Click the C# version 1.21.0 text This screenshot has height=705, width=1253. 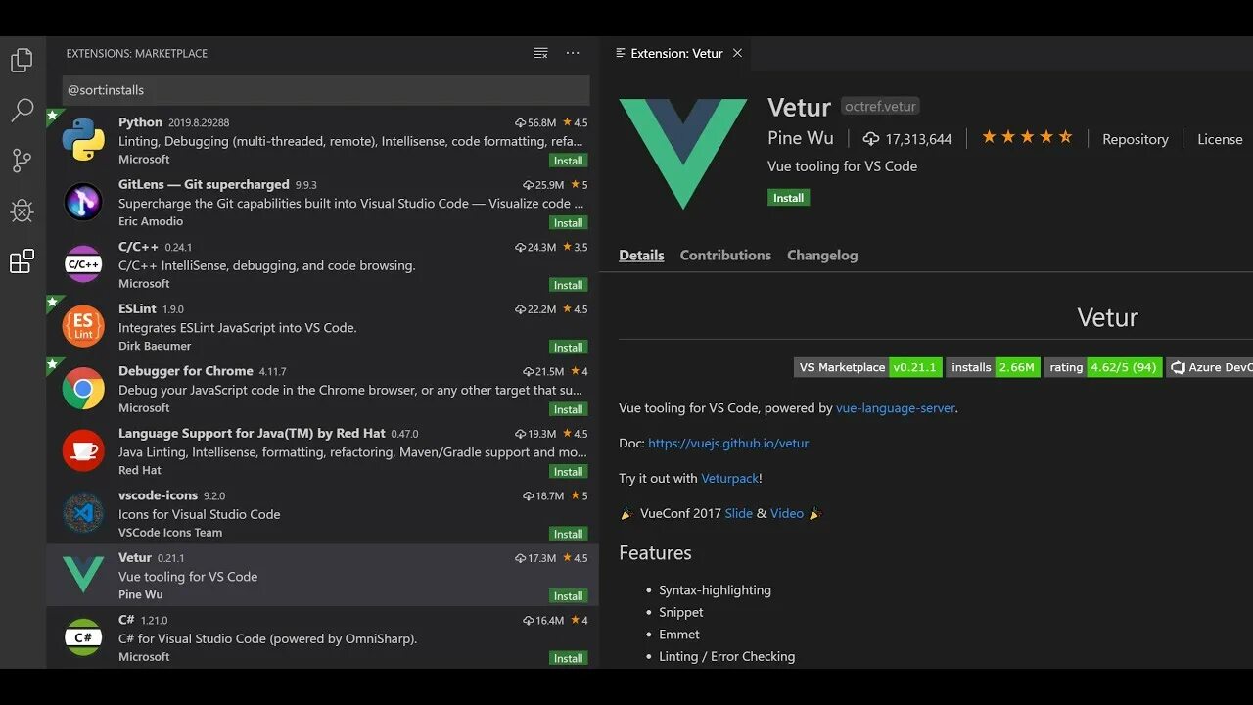coord(154,621)
